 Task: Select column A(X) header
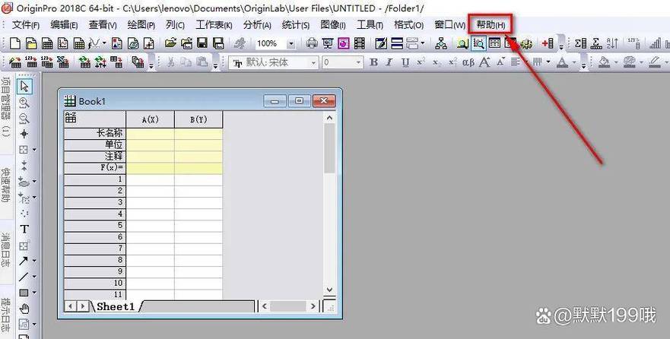point(150,119)
